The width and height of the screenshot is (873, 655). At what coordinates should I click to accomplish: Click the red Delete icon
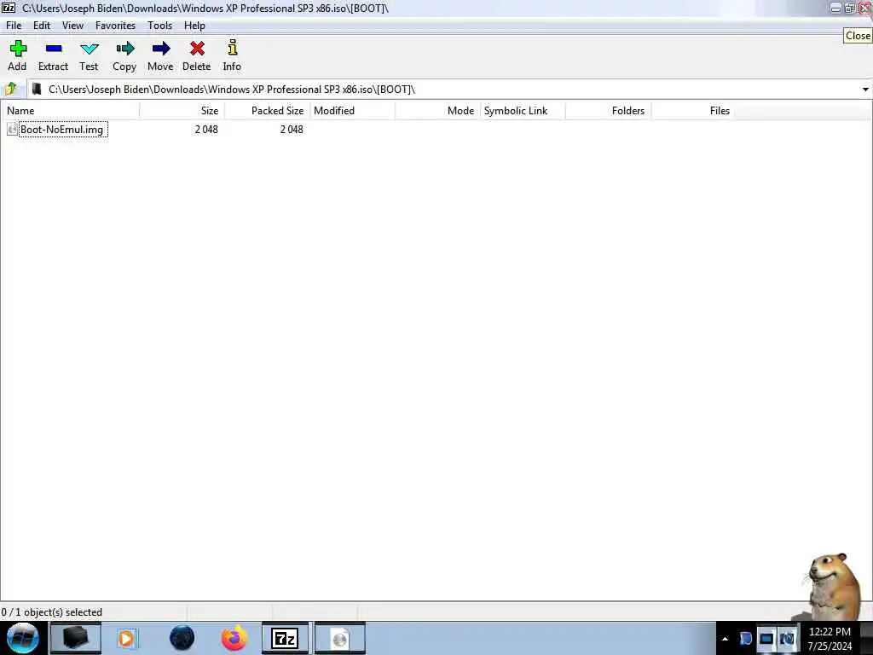click(x=197, y=49)
